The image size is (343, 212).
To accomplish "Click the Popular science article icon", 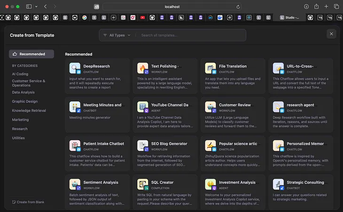I will (210, 146).
